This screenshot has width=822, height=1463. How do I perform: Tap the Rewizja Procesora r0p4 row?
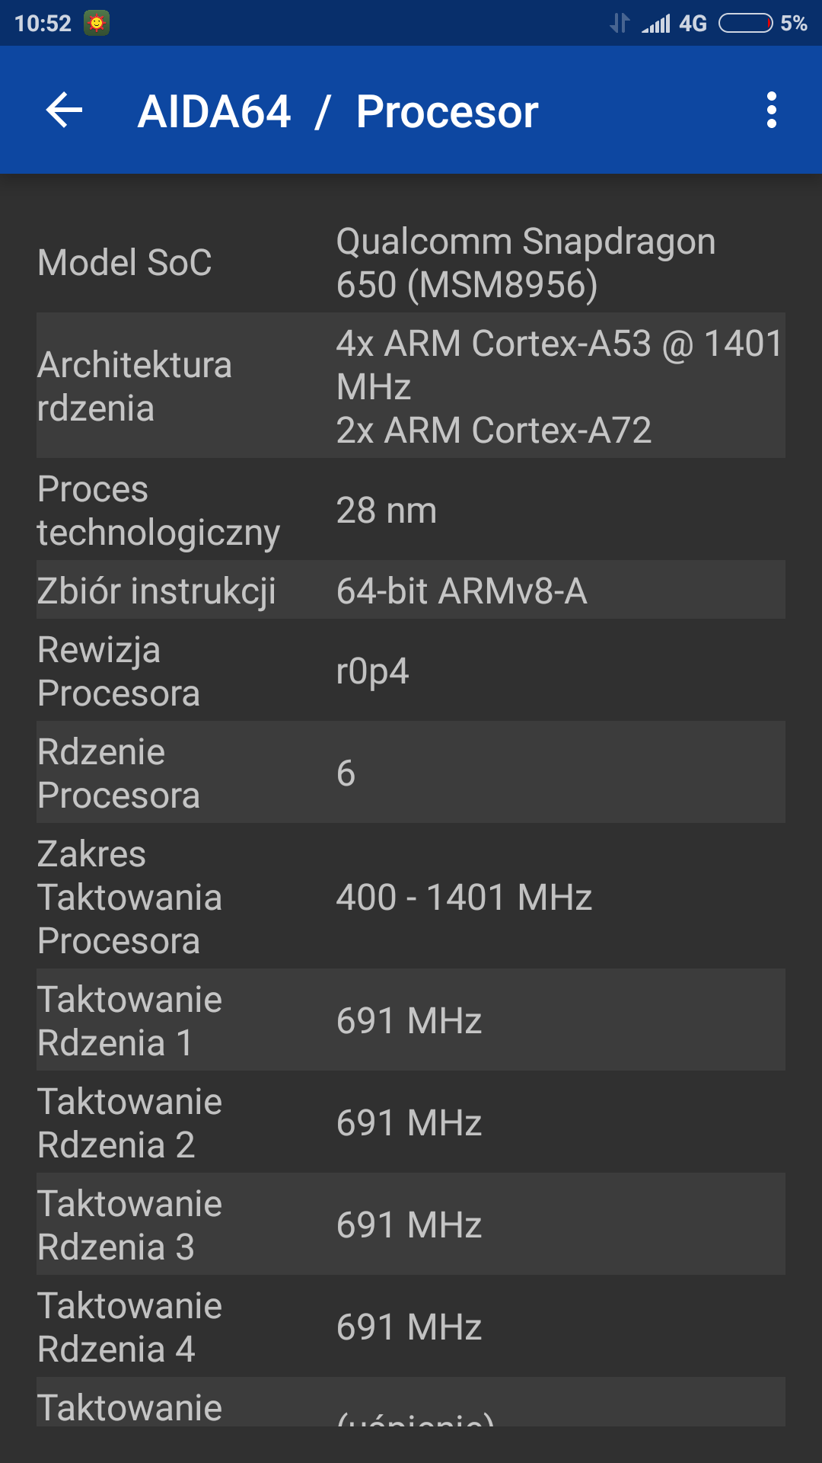(x=411, y=671)
